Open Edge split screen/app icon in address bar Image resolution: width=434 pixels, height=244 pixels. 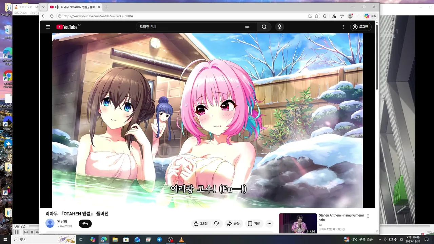(x=310, y=16)
